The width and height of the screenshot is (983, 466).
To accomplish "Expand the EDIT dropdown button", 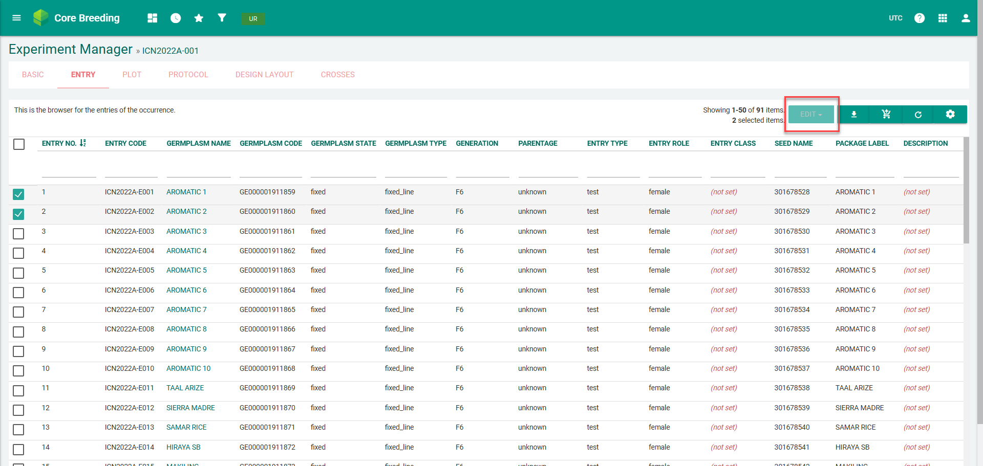I will pos(811,115).
